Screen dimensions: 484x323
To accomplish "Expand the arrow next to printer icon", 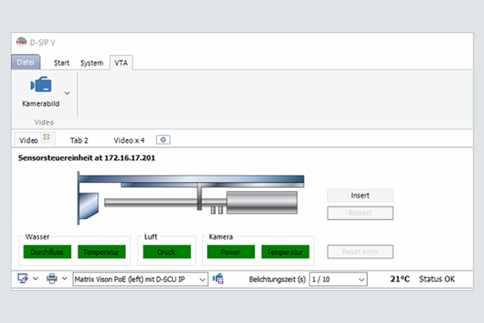I will [65, 278].
